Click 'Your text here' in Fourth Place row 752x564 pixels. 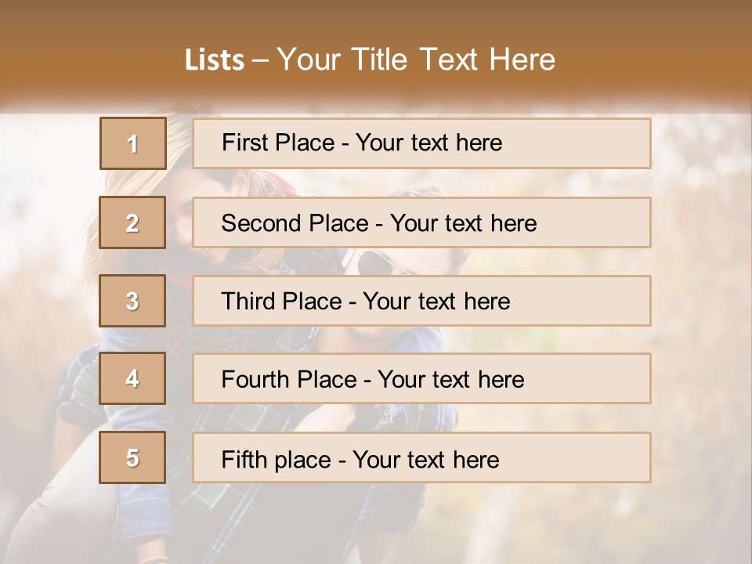(x=450, y=380)
